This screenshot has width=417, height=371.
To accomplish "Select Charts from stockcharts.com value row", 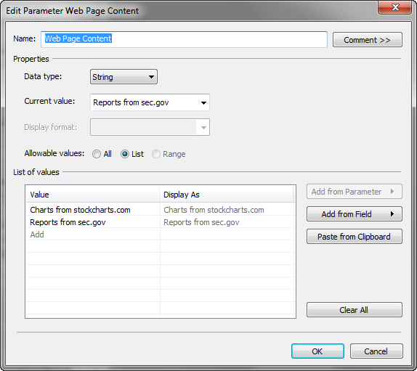I will pos(93,210).
